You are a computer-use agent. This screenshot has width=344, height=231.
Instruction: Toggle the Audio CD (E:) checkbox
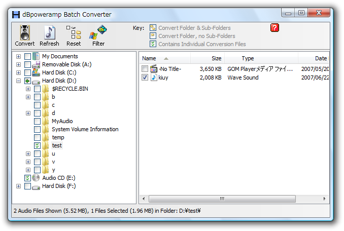(x=27, y=178)
